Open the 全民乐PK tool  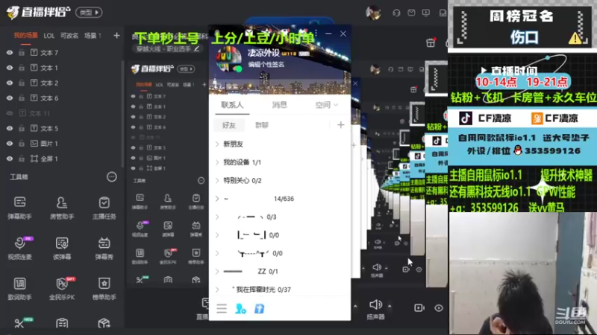[x=62, y=289]
